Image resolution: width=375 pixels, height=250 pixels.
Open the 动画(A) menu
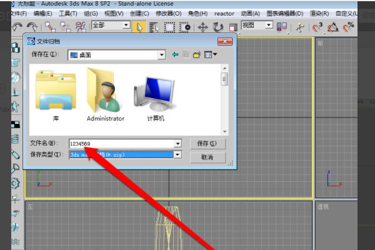coord(251,14)
